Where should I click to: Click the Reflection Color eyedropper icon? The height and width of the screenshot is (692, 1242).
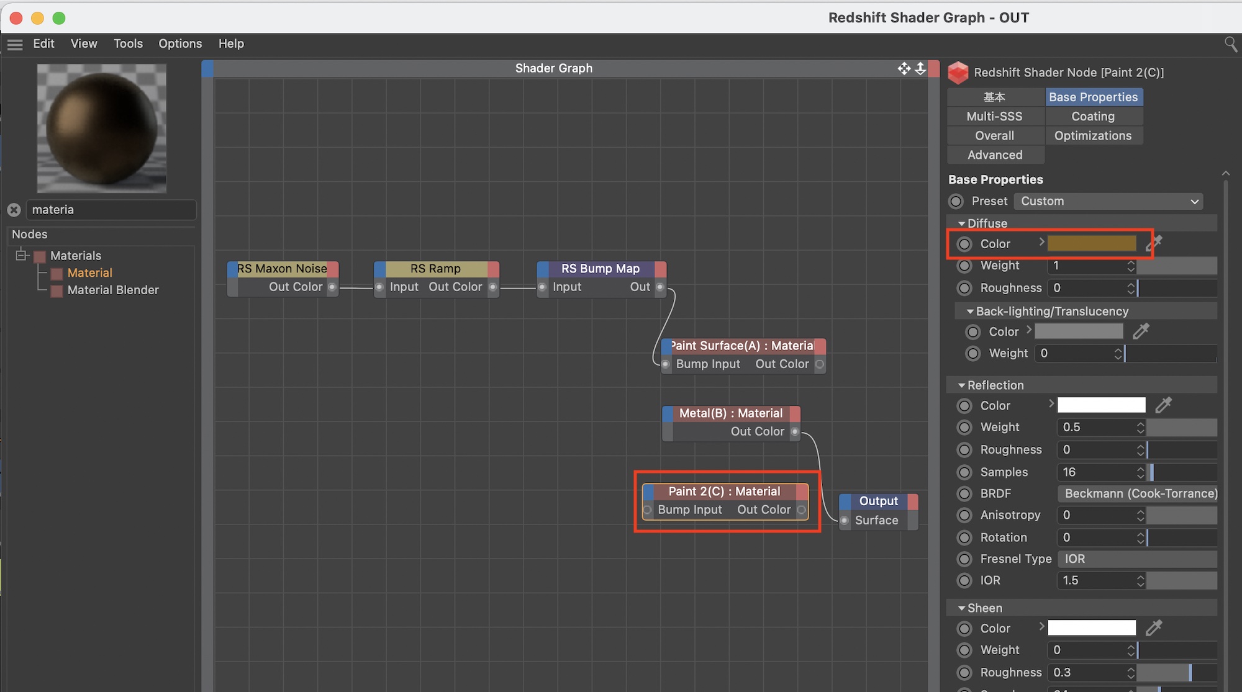click(1163, 405)
